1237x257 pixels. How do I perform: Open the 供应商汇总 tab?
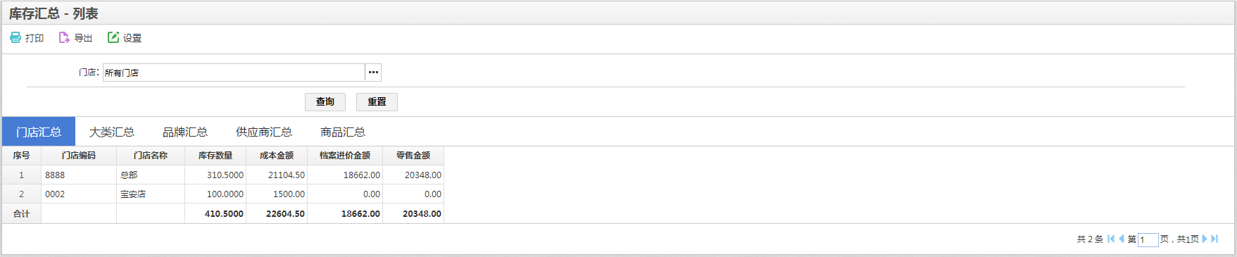[x=264, y=132]
